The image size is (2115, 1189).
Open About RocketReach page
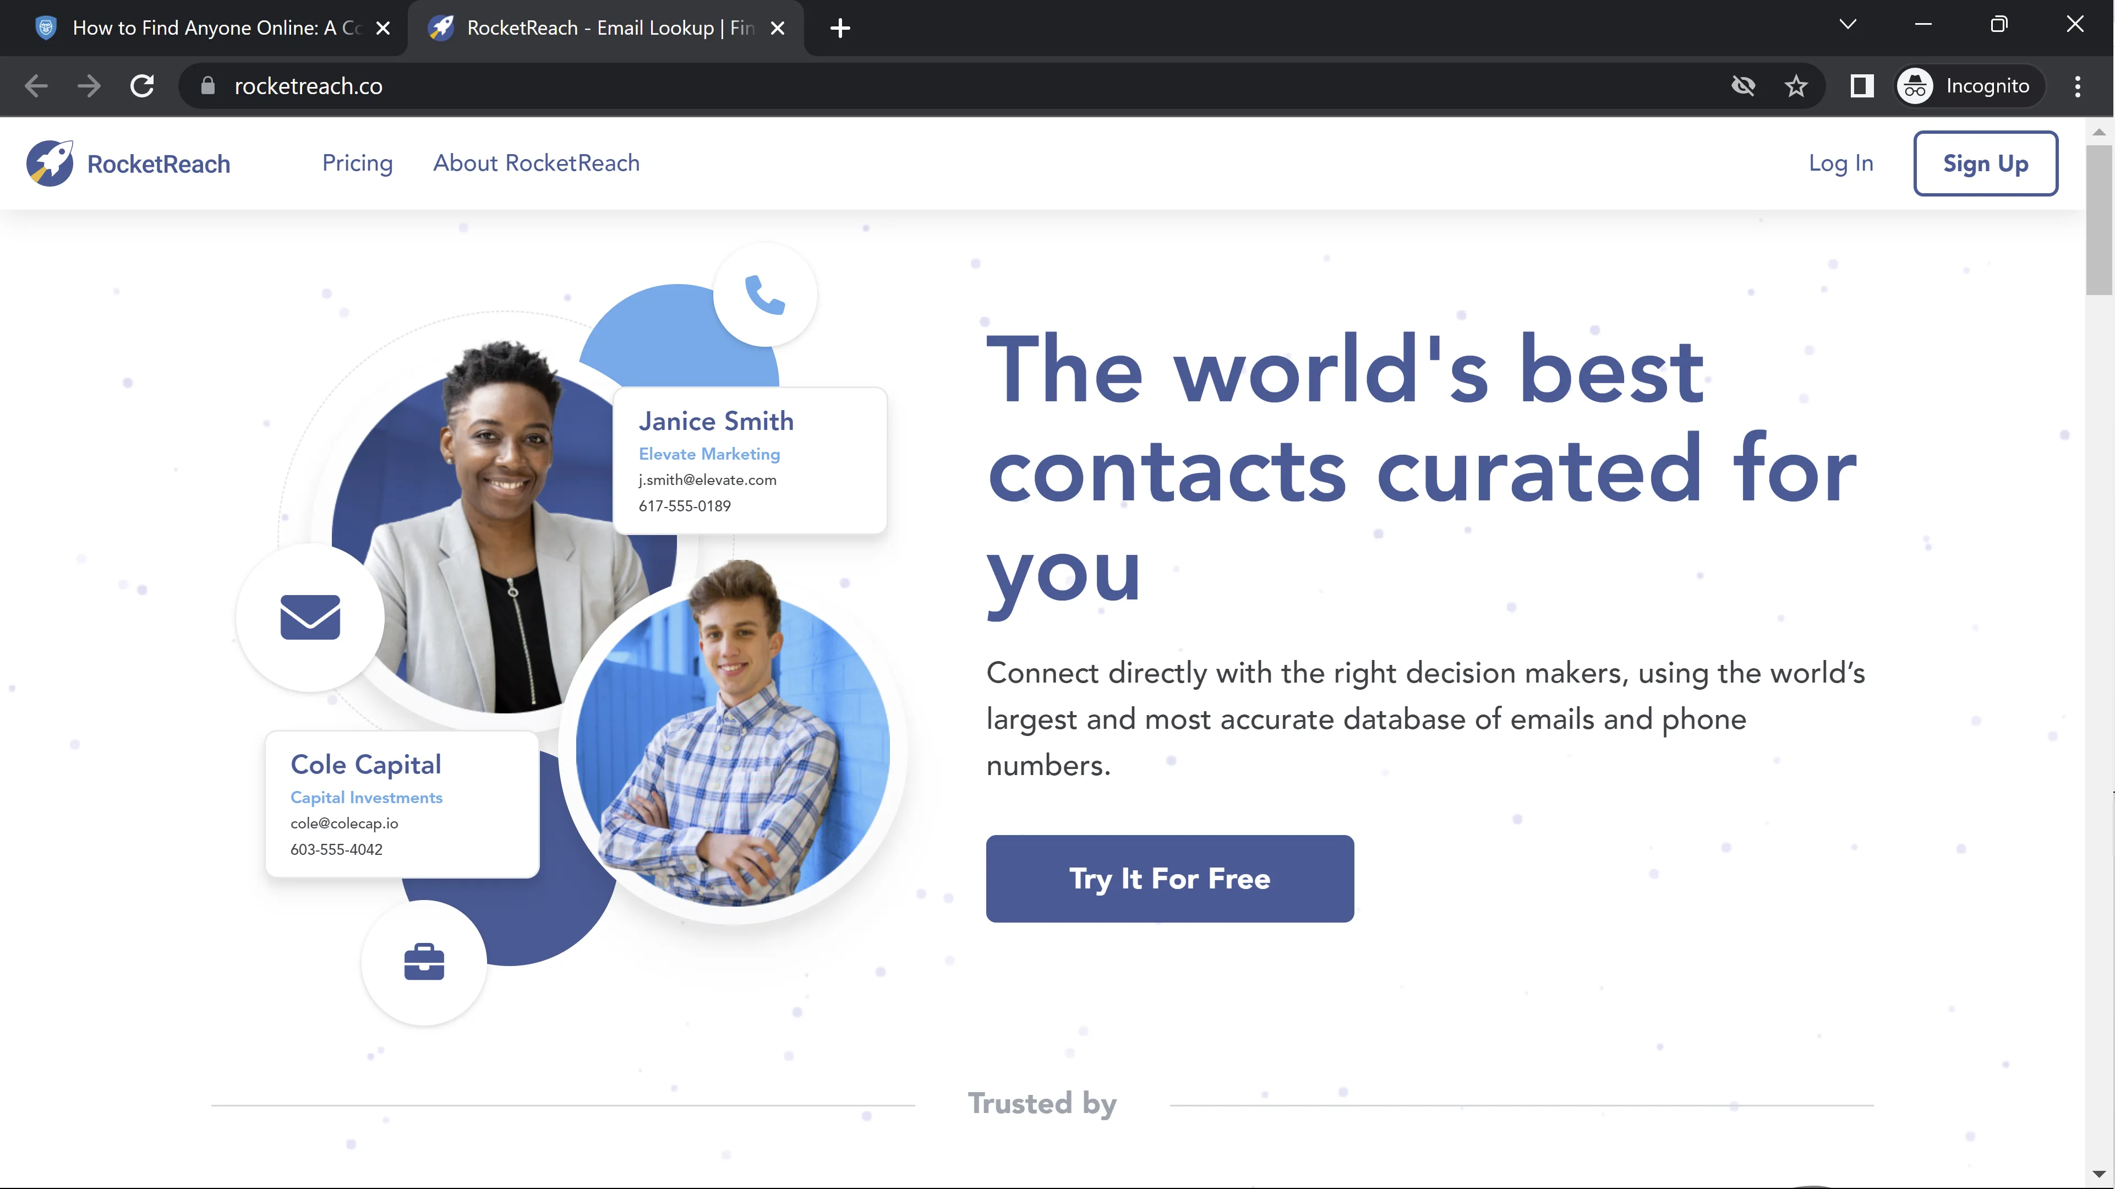click(536, 163)
